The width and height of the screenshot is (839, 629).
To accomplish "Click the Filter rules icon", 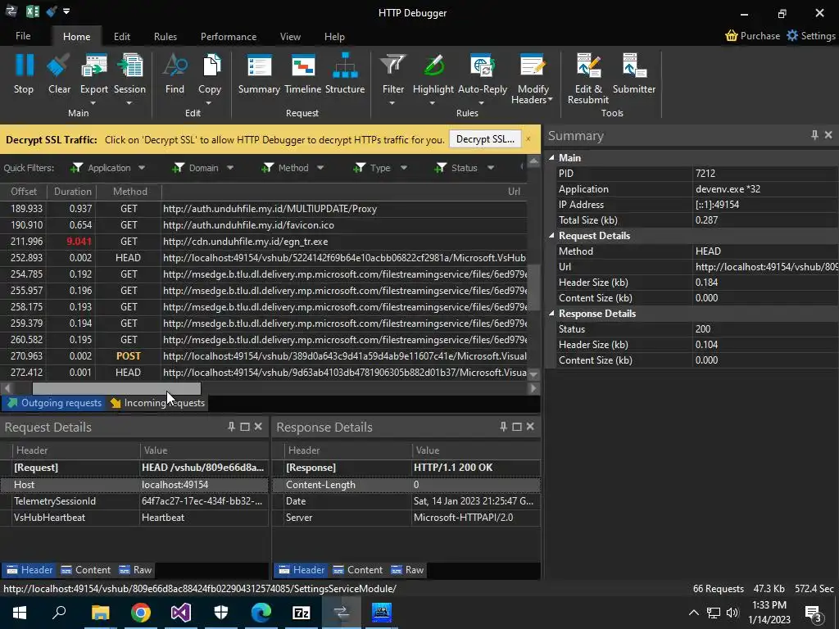I will pyautogui.click(x=392, y=66).
